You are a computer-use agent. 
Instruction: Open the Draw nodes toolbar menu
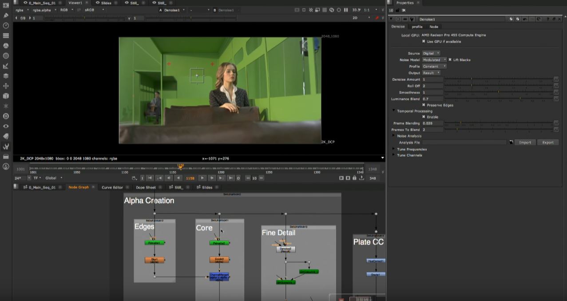point(6,15)
